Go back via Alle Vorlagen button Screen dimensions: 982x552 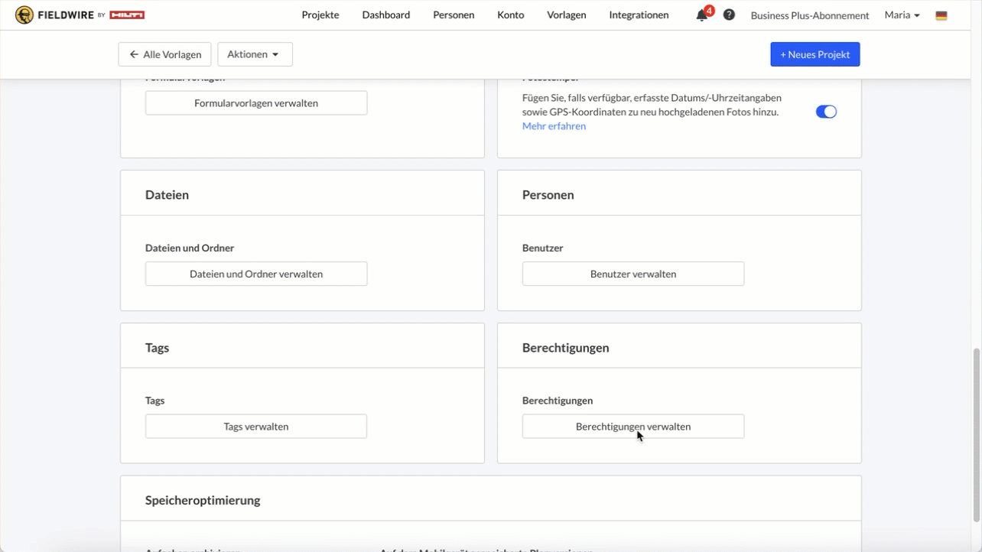pyautogui.click(x=164, y=54)
